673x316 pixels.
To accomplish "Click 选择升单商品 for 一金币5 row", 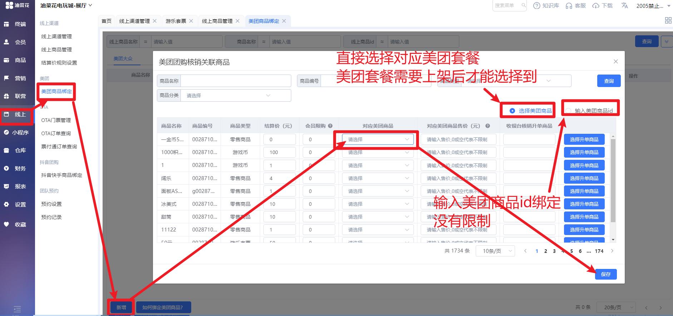I will (584, 139).
